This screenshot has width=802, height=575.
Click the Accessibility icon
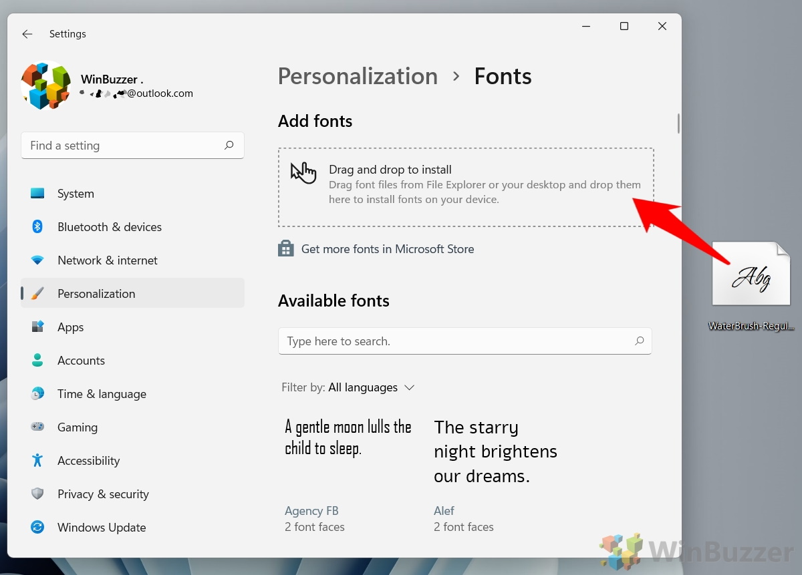[38, 460]
